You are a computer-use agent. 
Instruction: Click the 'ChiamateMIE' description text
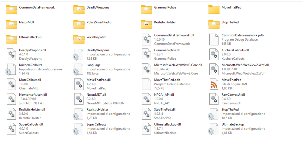[x=28, y=88]
